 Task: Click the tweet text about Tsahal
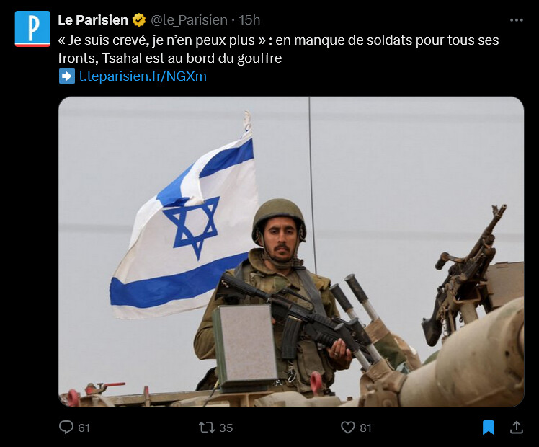coord(278,49)
